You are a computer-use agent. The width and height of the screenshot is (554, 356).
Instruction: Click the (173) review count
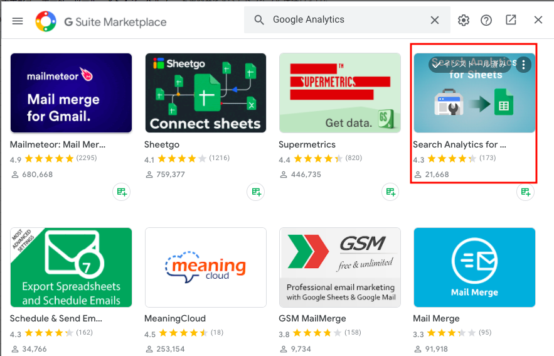[487, 158]
